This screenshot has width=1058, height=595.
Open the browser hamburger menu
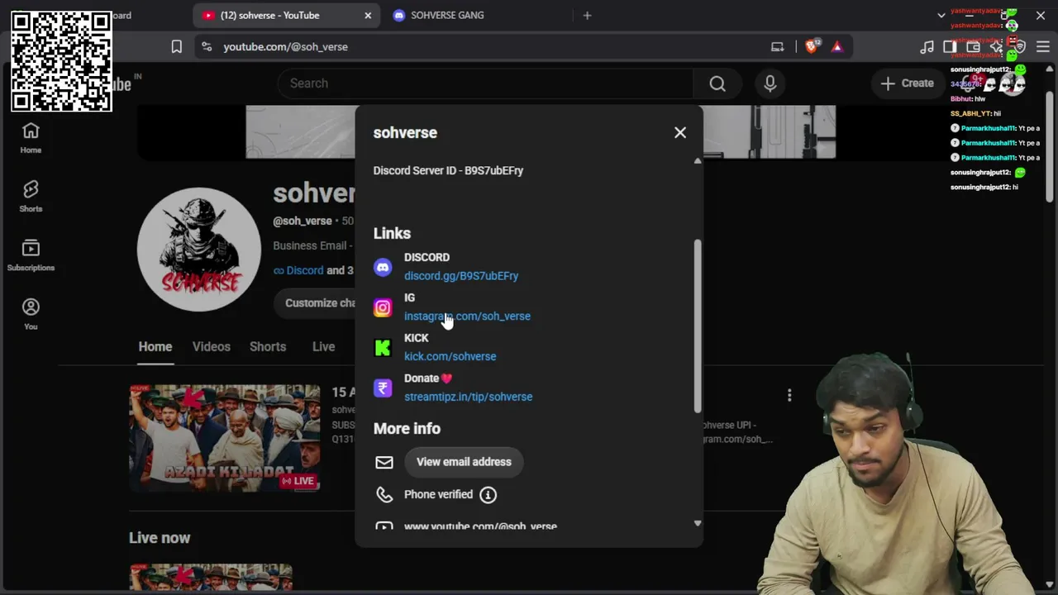1043,47
